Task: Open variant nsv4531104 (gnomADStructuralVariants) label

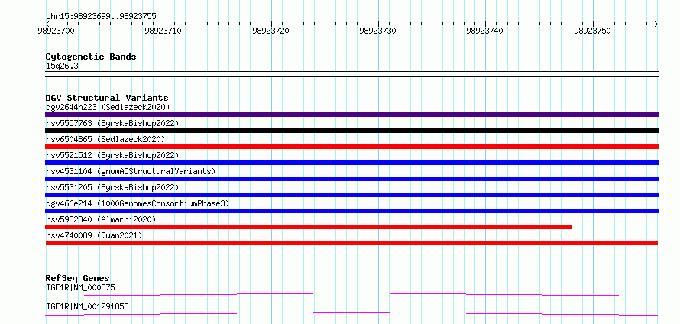Action: tap(131, 171)
